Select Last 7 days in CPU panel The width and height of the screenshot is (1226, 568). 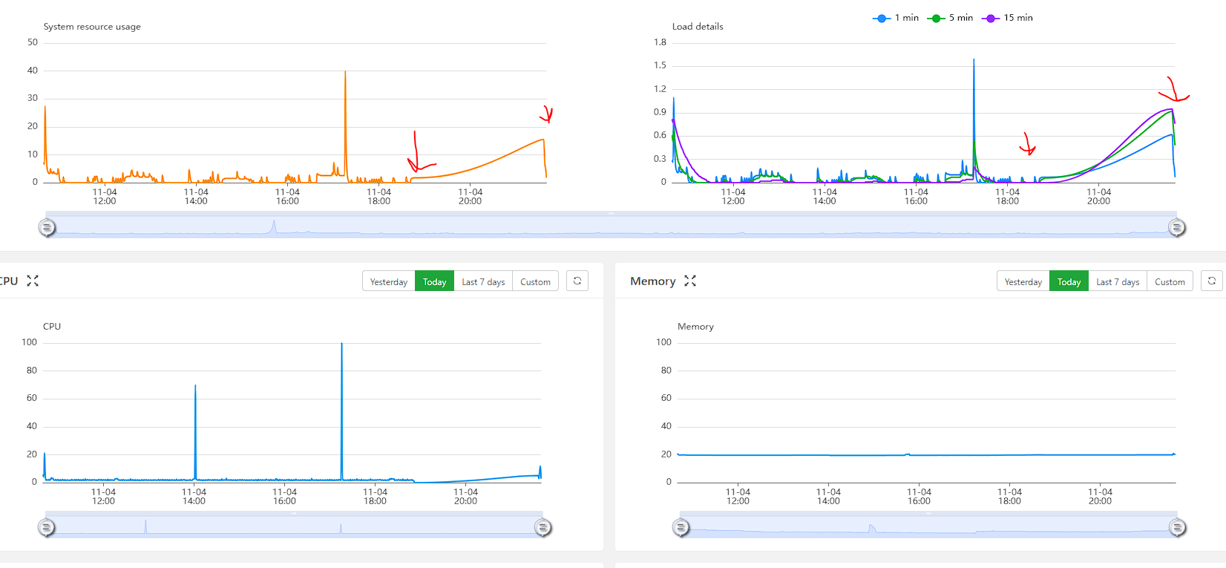483,281
